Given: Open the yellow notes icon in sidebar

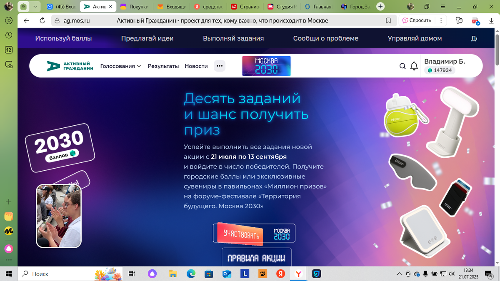Looking at the screenshot, I should tap(9, 216).
